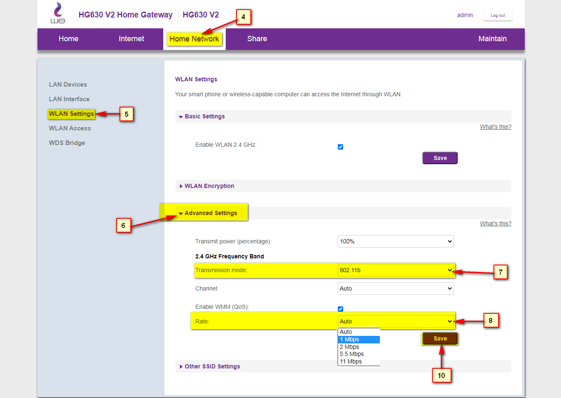Screen dimensions: 561x398
Task: Click the Rate dropdown box
Action: coord(396,321)
